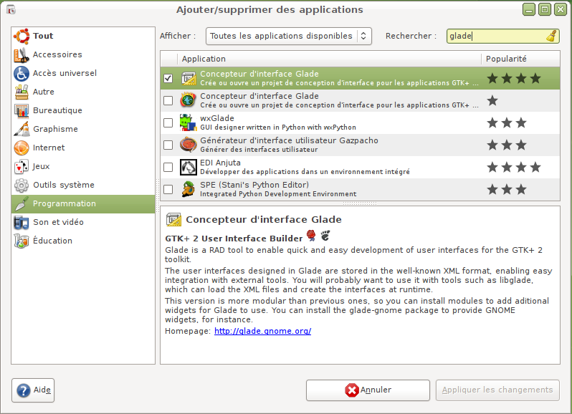The height and width of the screenshot is (414, 572).
Task: Click the Internet globe icon
Action: pos(22,148)
